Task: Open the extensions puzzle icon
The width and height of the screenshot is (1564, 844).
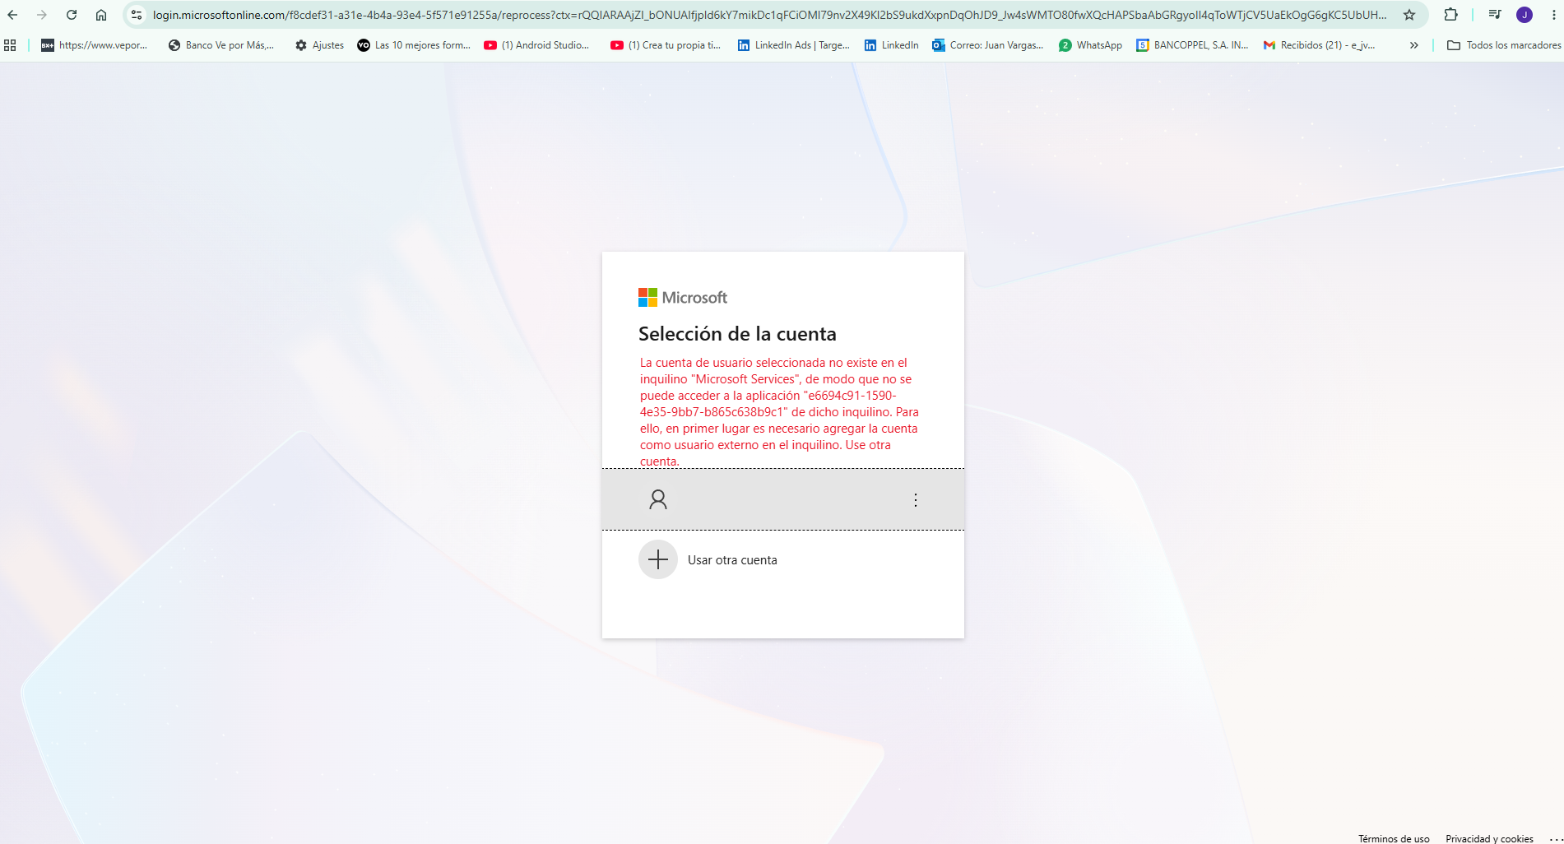Action: 1450,15
